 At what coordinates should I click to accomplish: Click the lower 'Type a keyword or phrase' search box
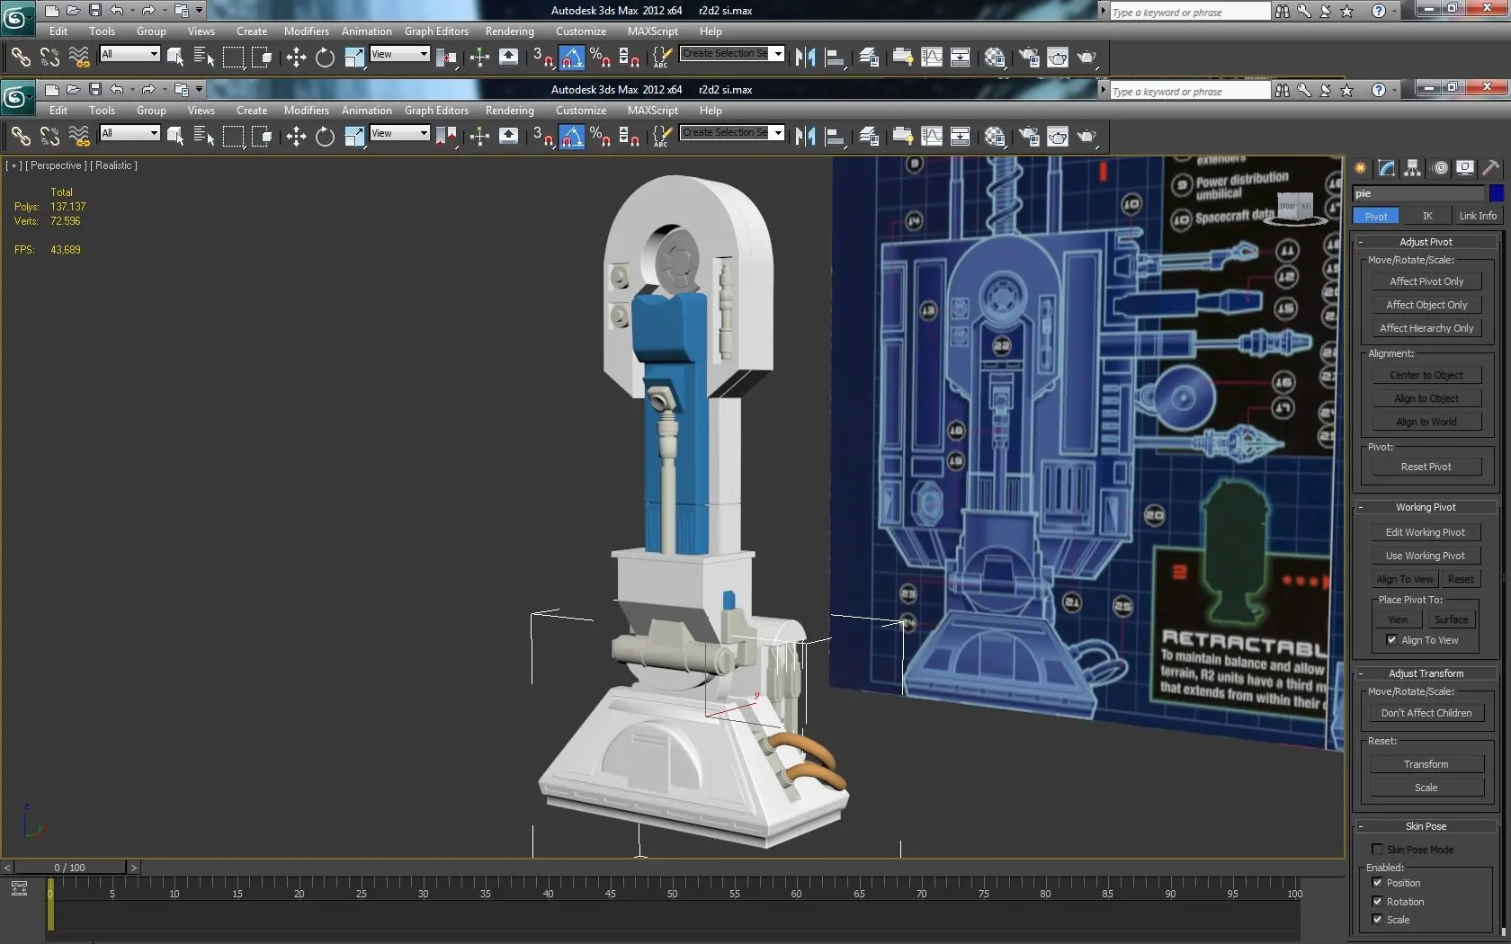[x=1191, y=91]
